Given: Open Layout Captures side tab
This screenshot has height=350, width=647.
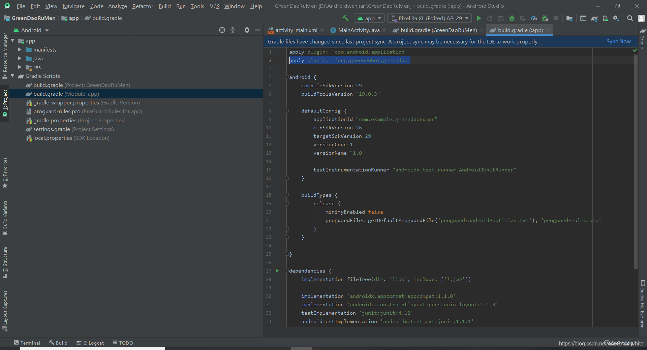Looking at the screenshot, I should [x=5, y=311].
